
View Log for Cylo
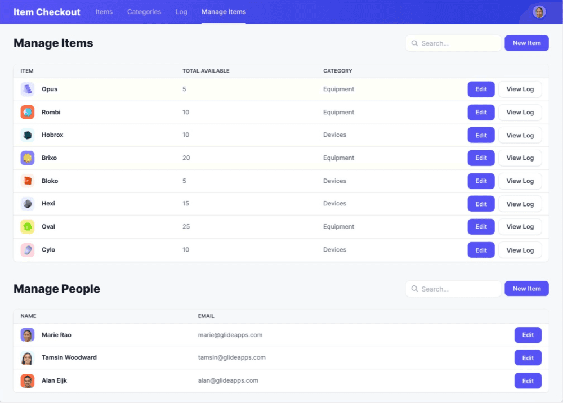click(x=520, y=250)
